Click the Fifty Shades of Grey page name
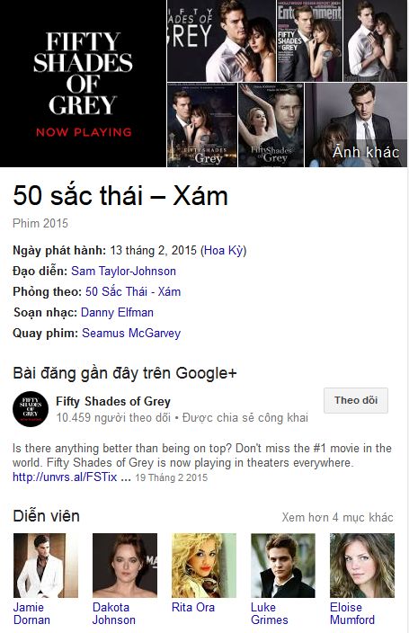Screen dimensions: 409x633 (x=113, y=401)
